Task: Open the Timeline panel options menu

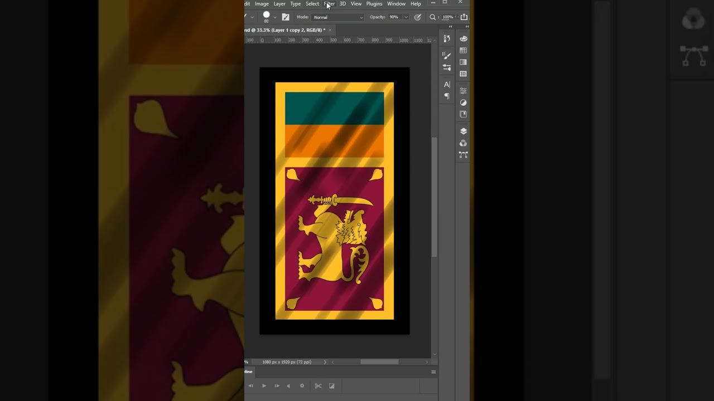Action: click(433, 372)
